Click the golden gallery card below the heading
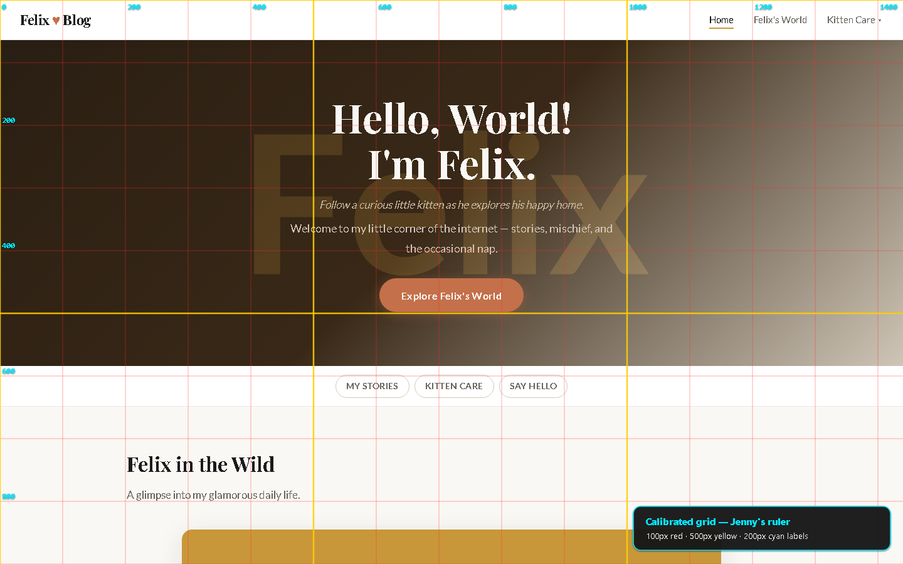 [x=451, y=546]
